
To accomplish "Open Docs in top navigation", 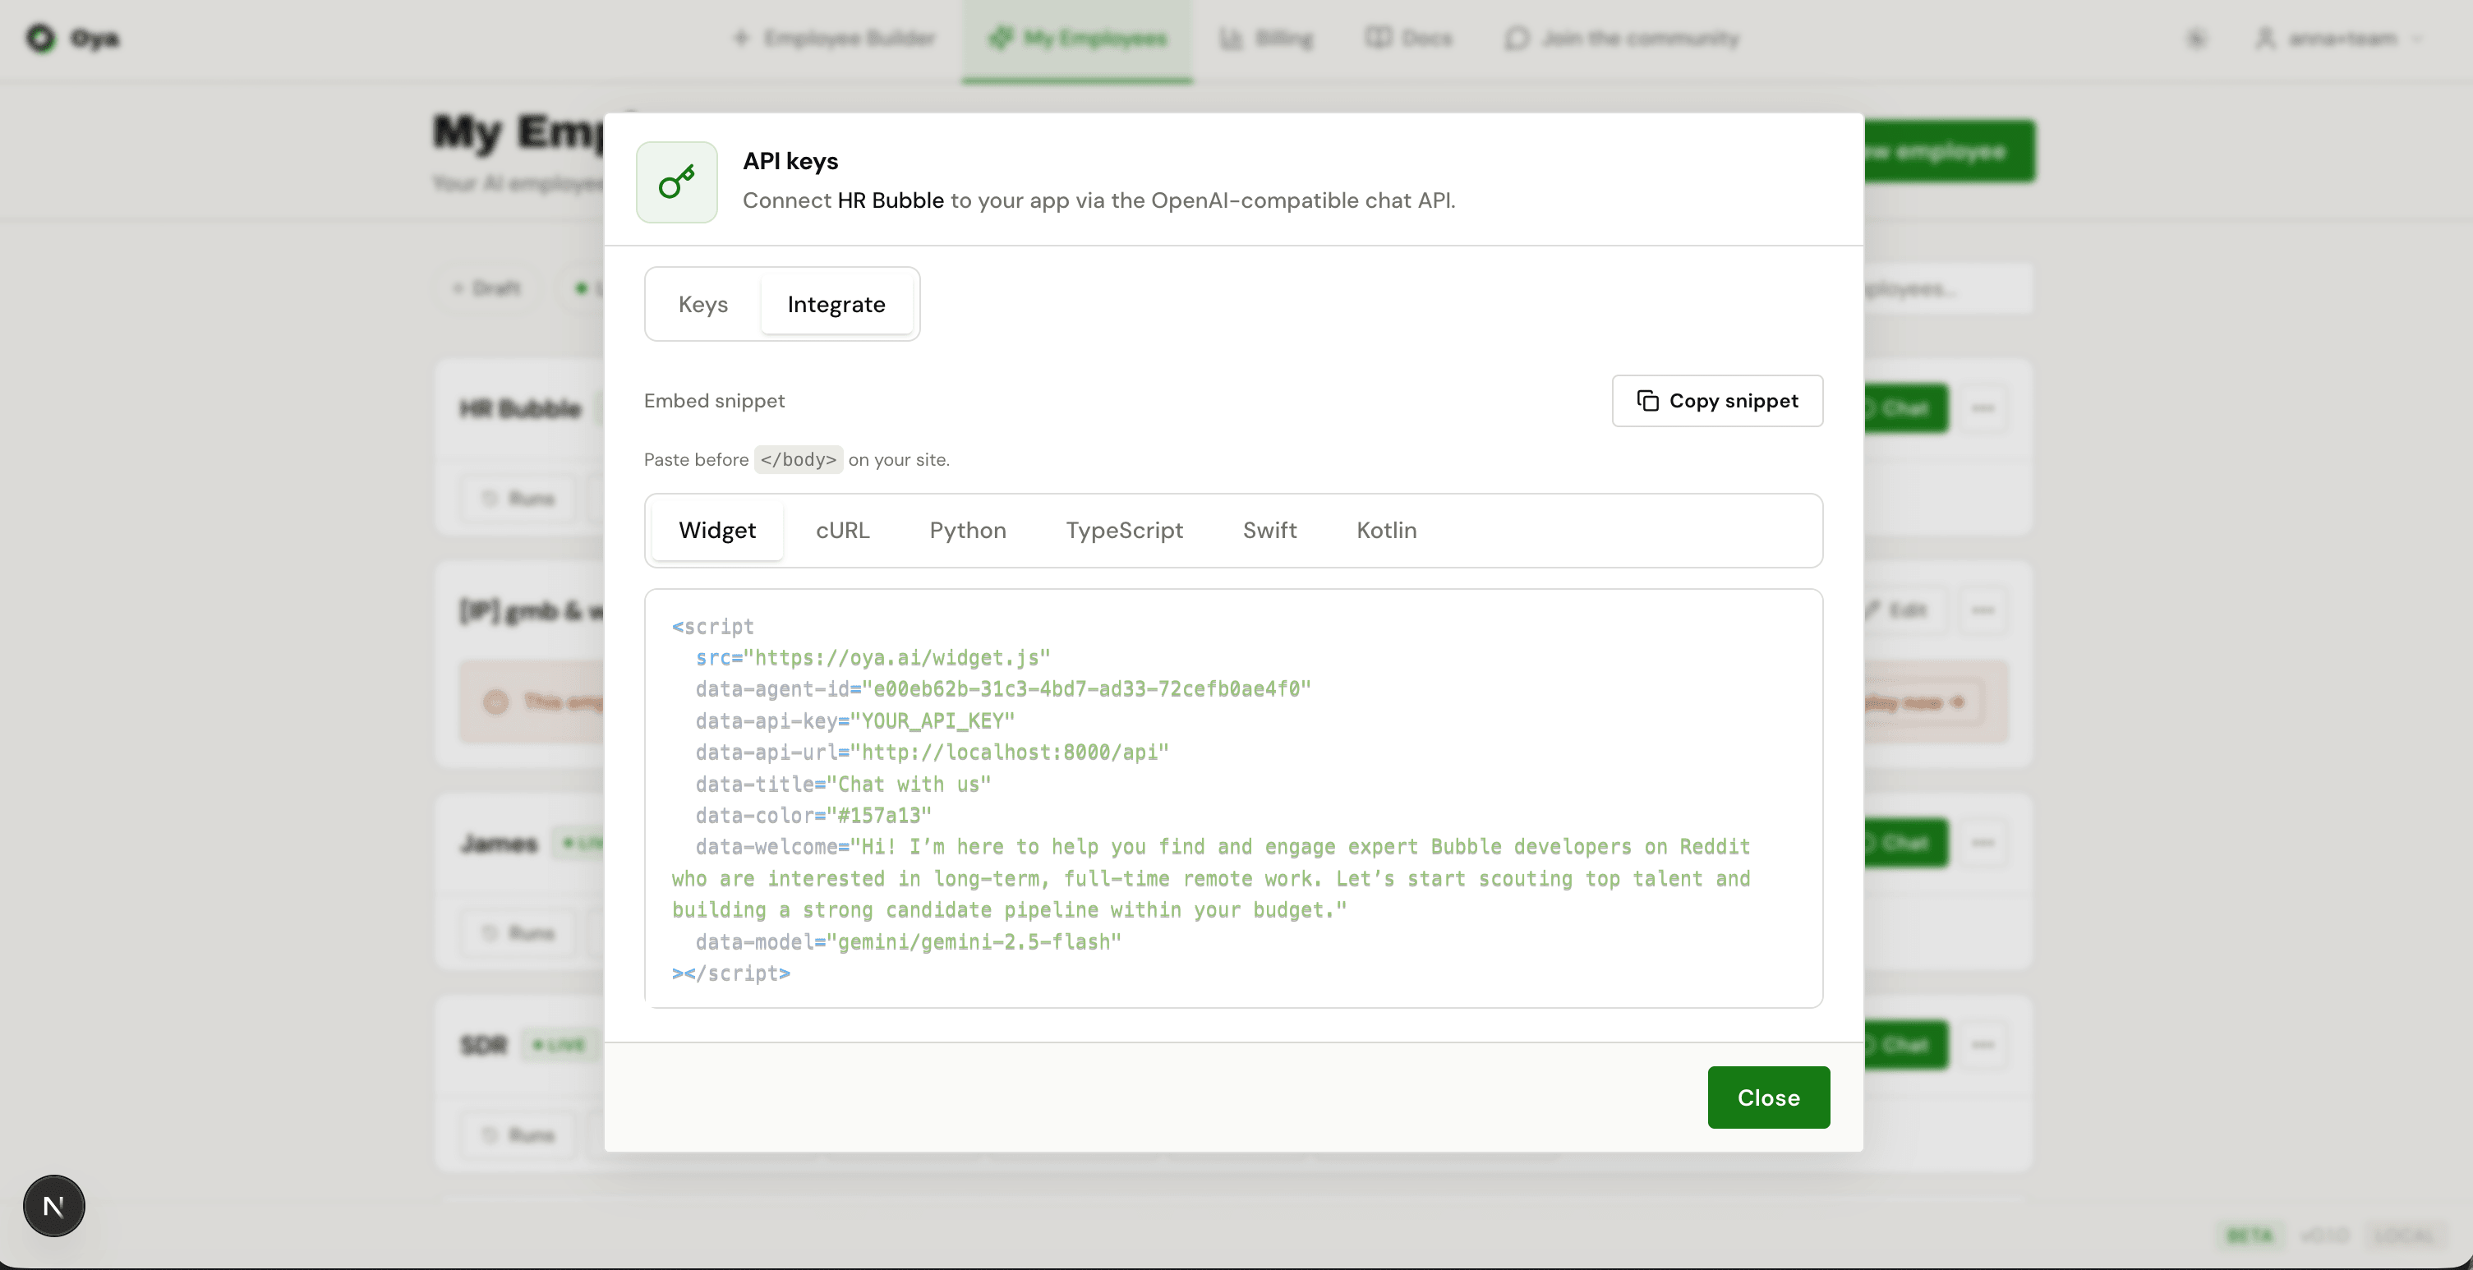I will point(1408,39).
